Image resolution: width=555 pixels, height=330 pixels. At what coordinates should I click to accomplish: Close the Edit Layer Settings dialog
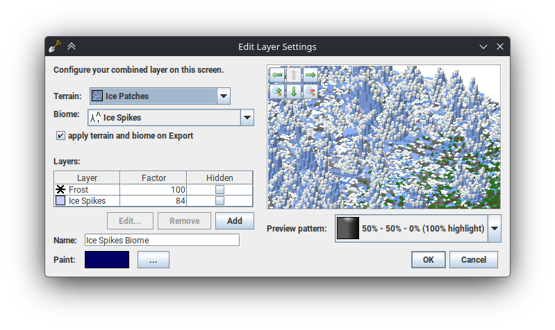point(500,46)
